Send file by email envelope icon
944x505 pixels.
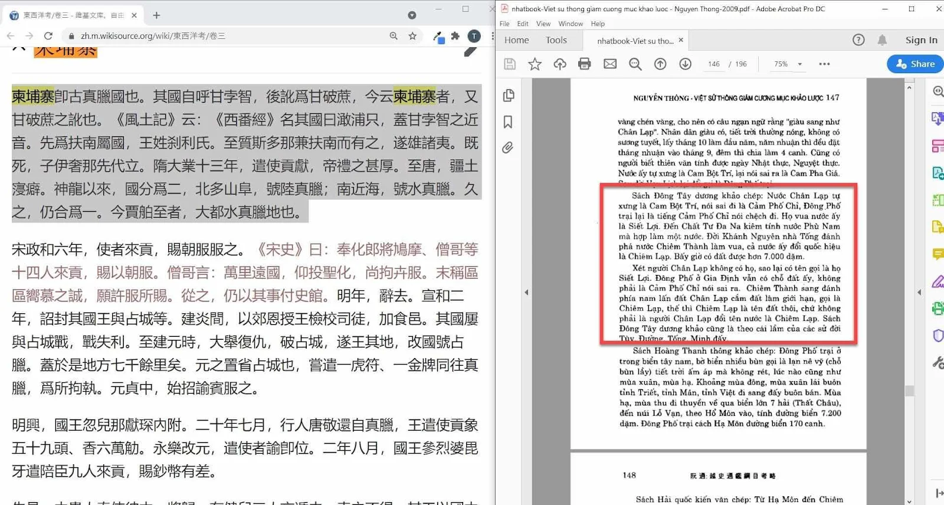609,64
